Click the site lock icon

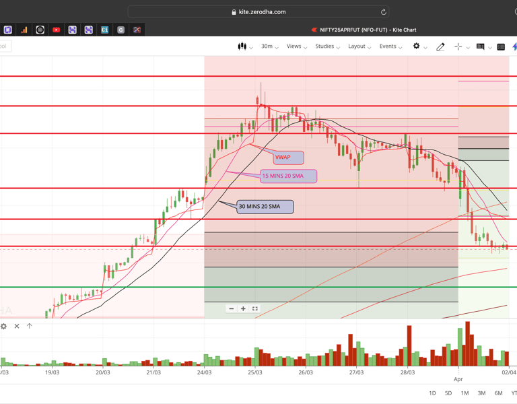coord(234,12)
